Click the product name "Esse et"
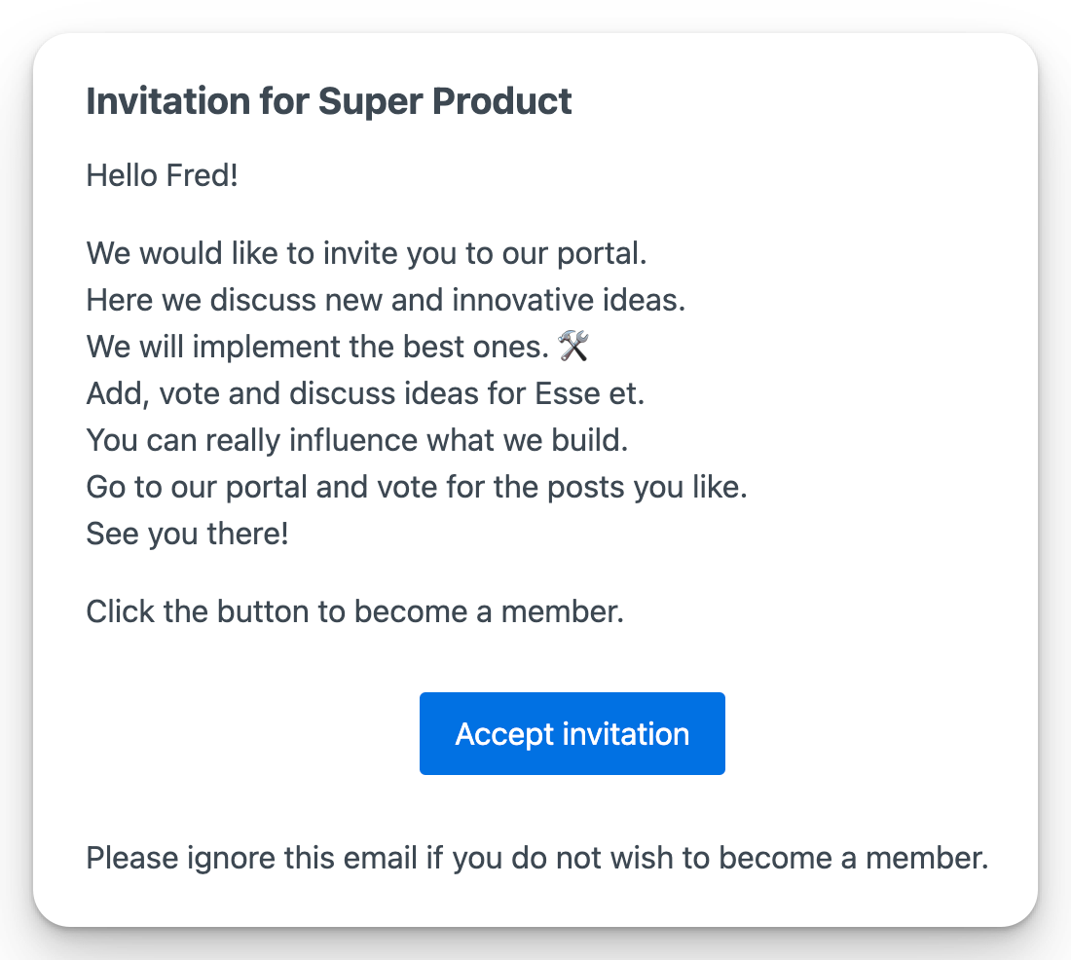The width and height of the screenshot is (1071, 960). [x=590, y=394]
